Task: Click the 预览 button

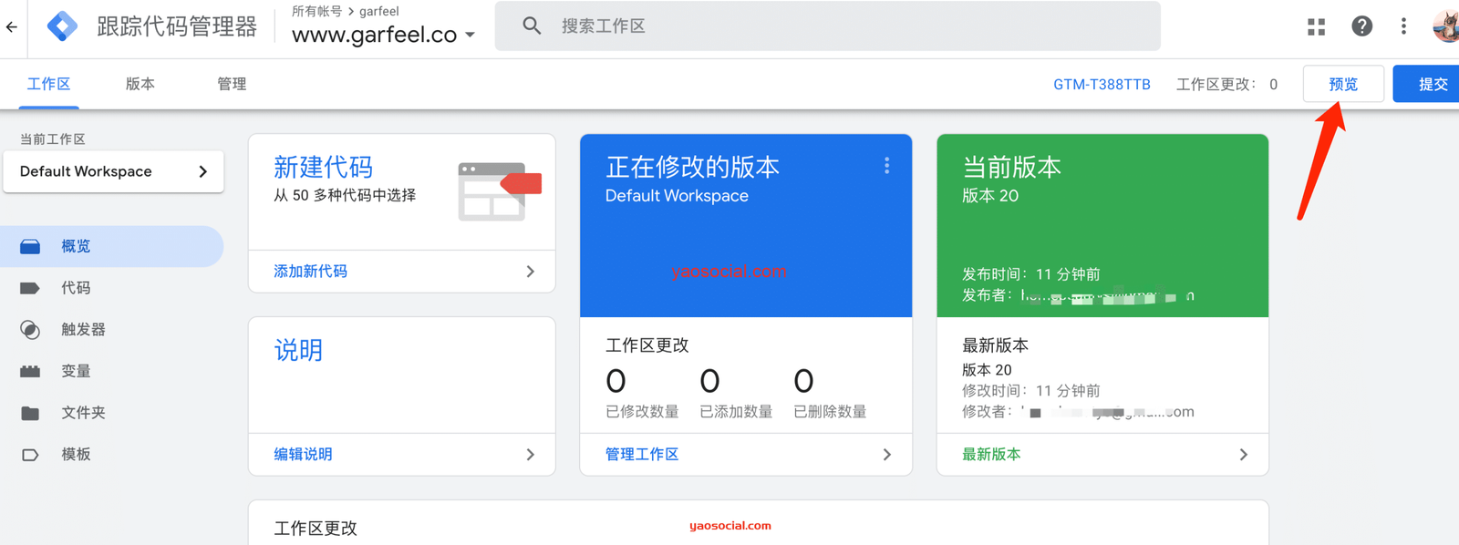Action: tap(1343, 84)
